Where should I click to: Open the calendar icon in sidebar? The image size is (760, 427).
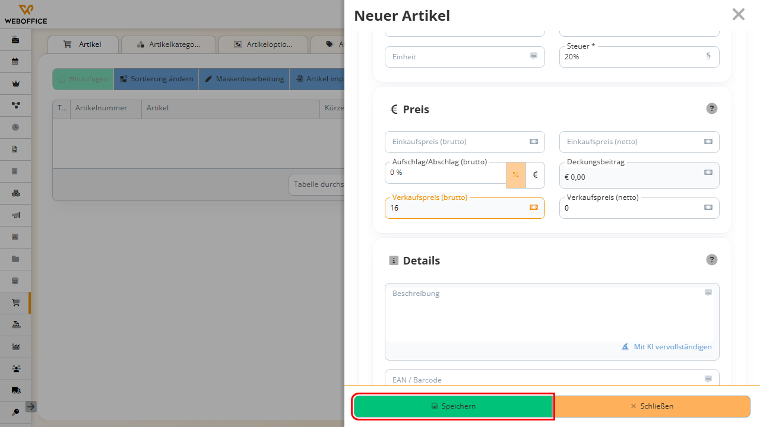(x=15, y=62)
